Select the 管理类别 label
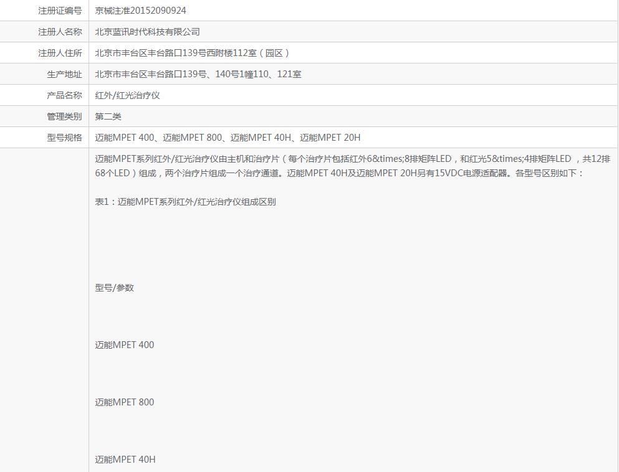Screen dimensions: 619x472 pyautogui.click(x=64, y=116)
